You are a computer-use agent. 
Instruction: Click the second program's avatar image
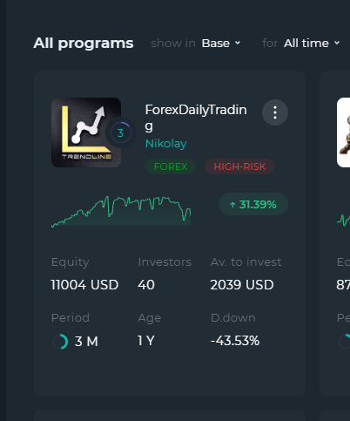pos(343,132)
